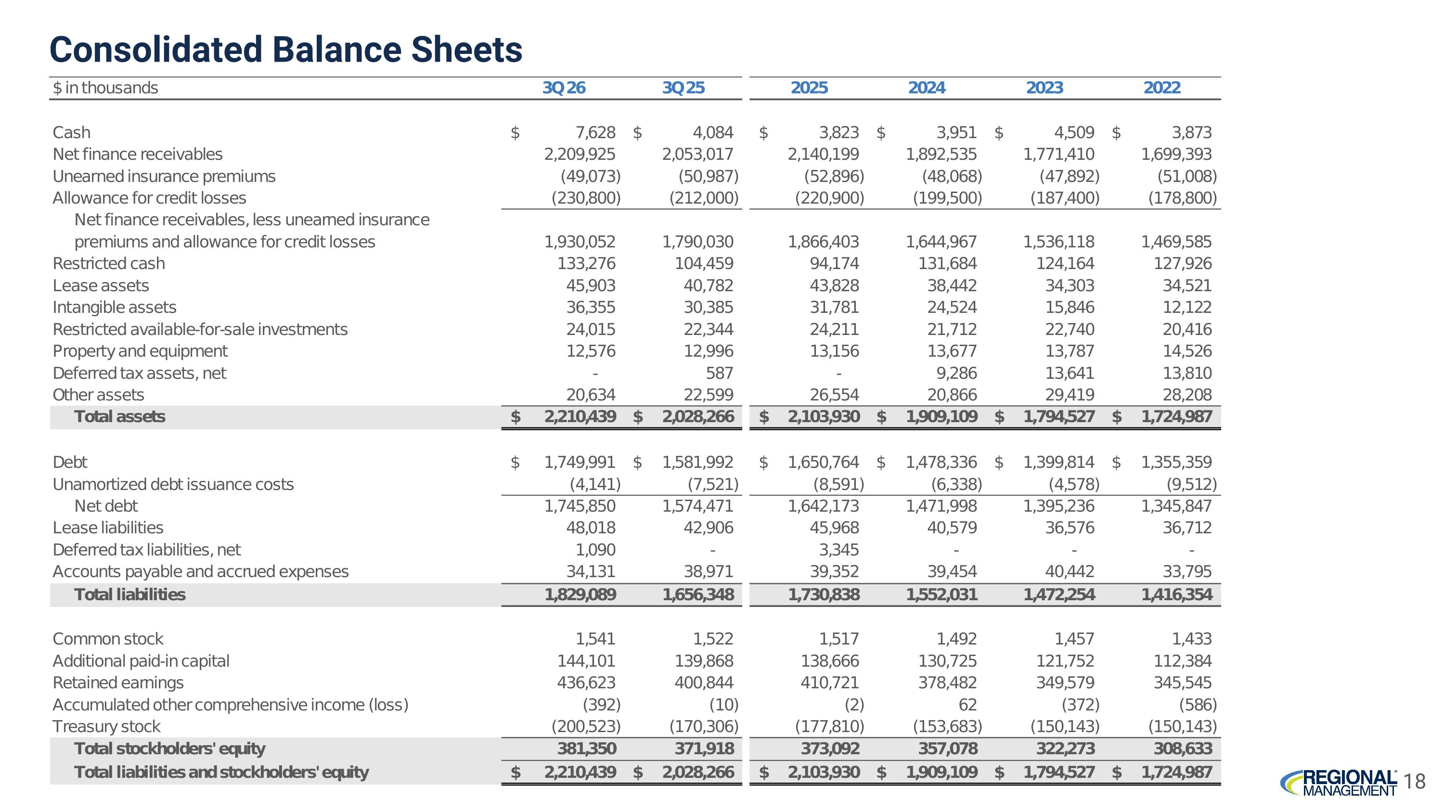This screenshot has height=812, width=1444.
Task: Select the Debt row label
Action: coord(70,463)
